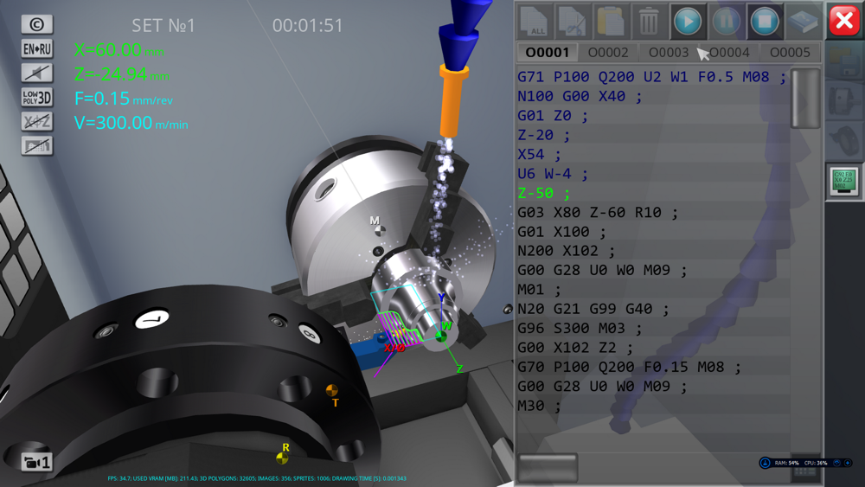Open the file save/load folder icon

click(843, 61)
